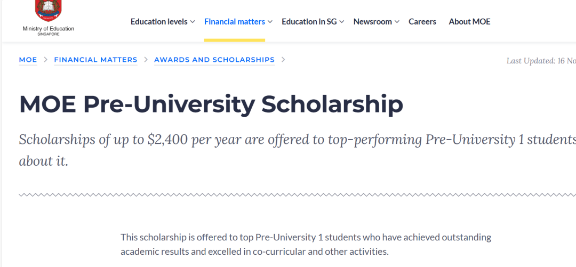
Task: Expand the Newsroom dropdown chevron
Action: (x=397, y=22)
